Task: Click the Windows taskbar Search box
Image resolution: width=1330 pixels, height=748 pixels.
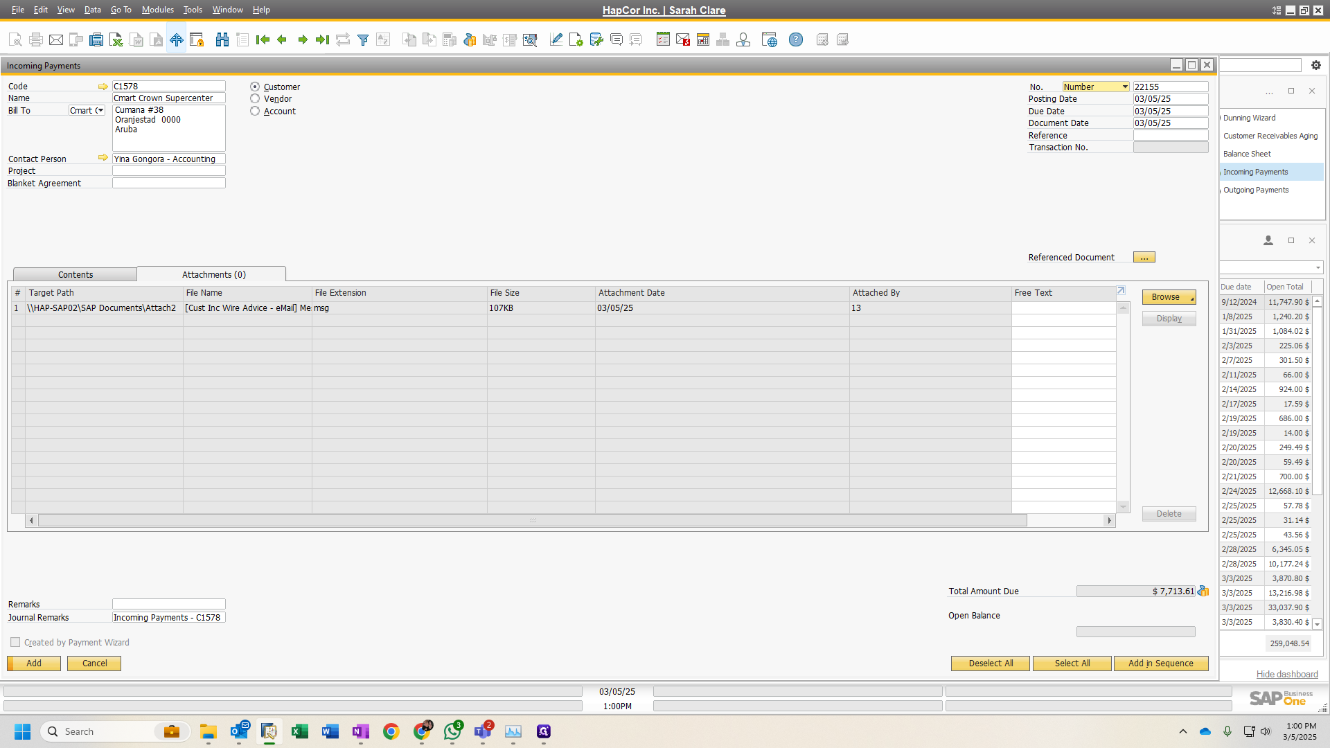Action: pos(115,731)
